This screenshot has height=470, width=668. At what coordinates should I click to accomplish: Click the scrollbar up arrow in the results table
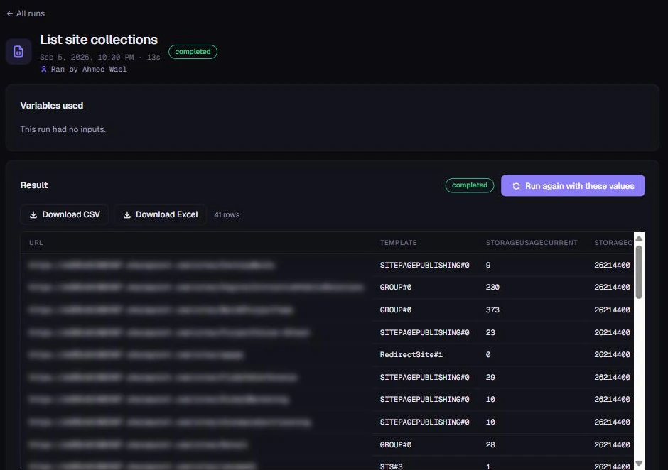(x=639, y=239)
